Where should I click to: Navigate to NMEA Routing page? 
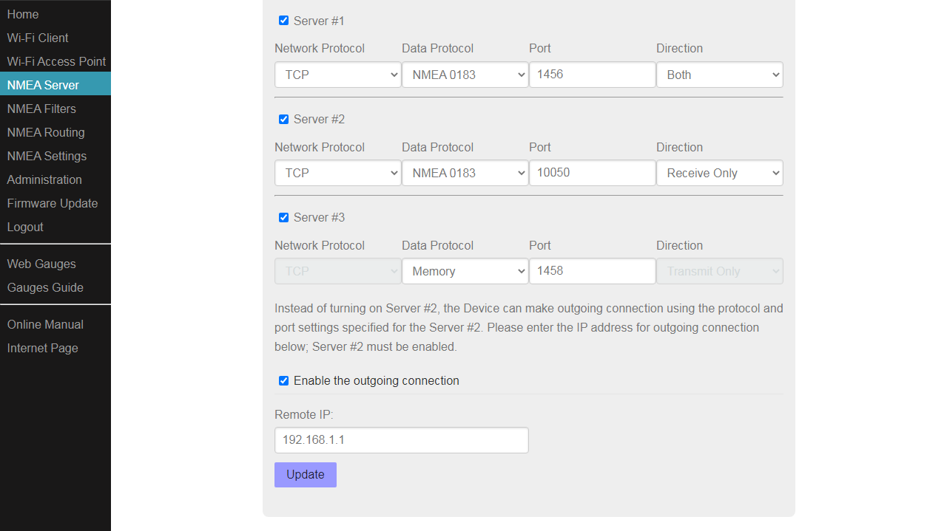pos(46,132)
